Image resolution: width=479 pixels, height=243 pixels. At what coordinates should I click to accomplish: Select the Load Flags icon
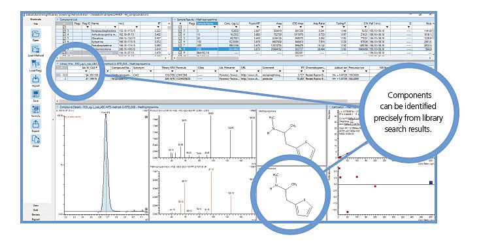pos(36,64)
